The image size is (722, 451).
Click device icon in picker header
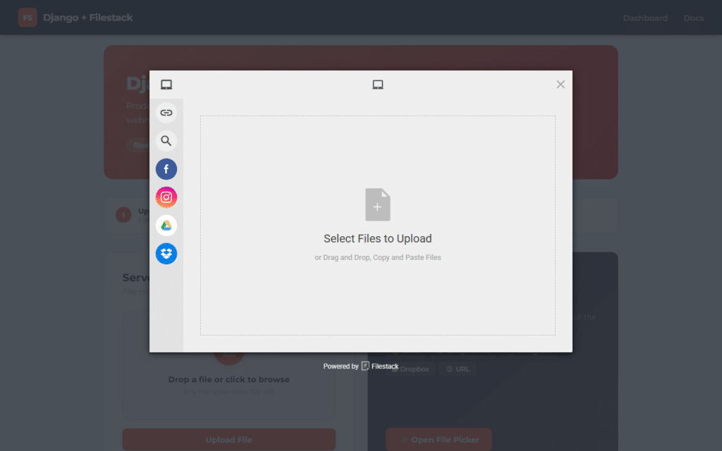coord(378,85)
